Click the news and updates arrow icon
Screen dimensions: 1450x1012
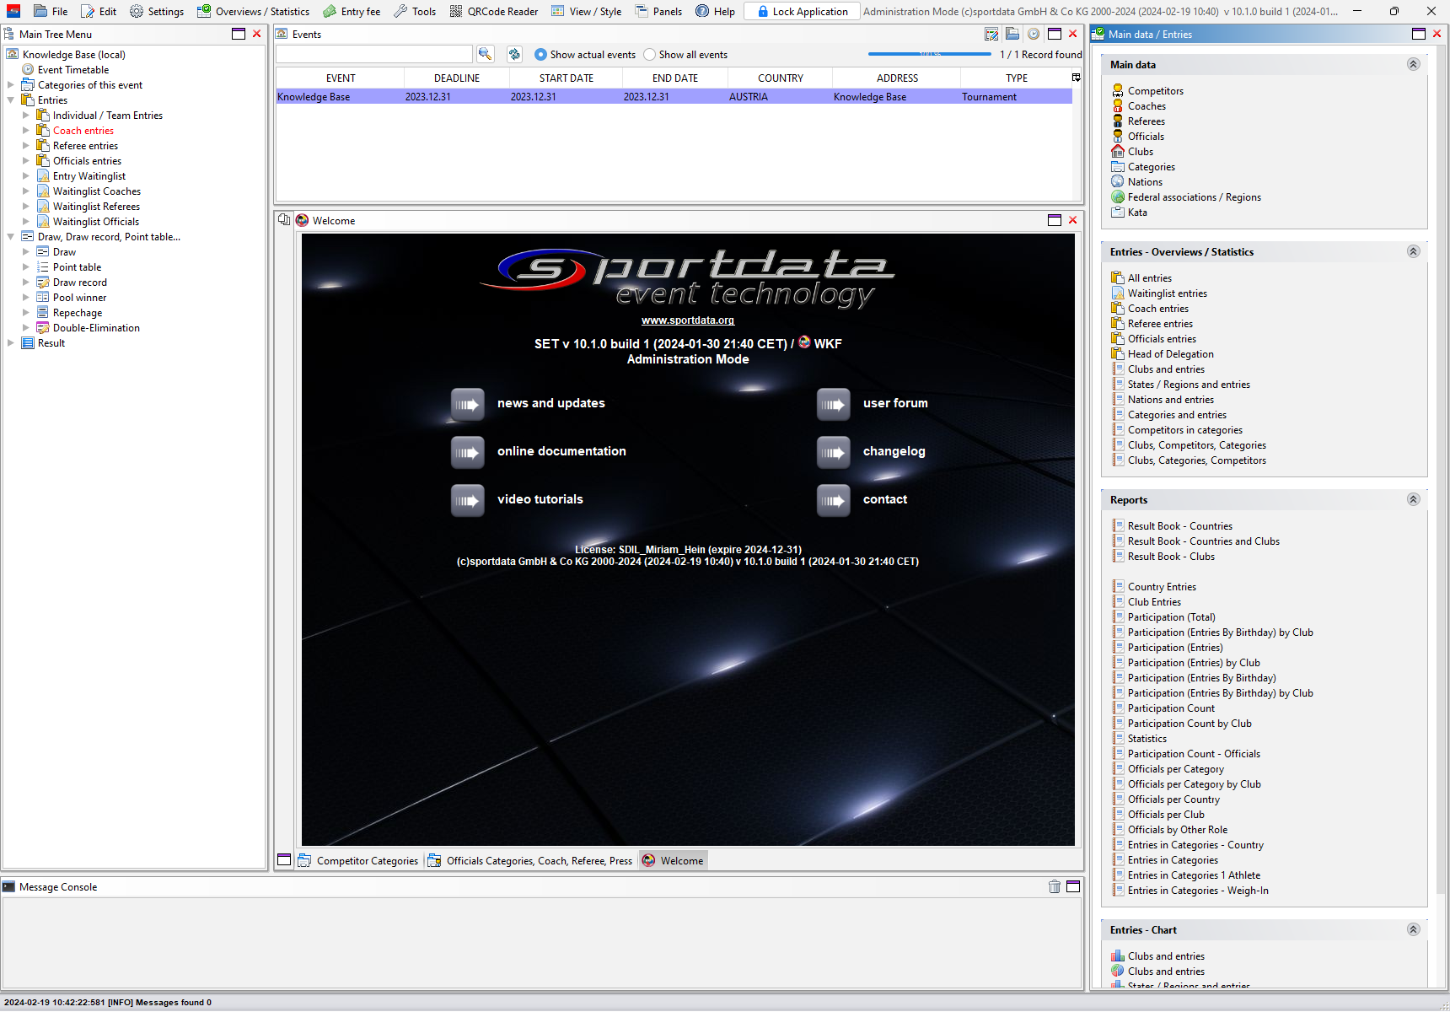[467, 404]
